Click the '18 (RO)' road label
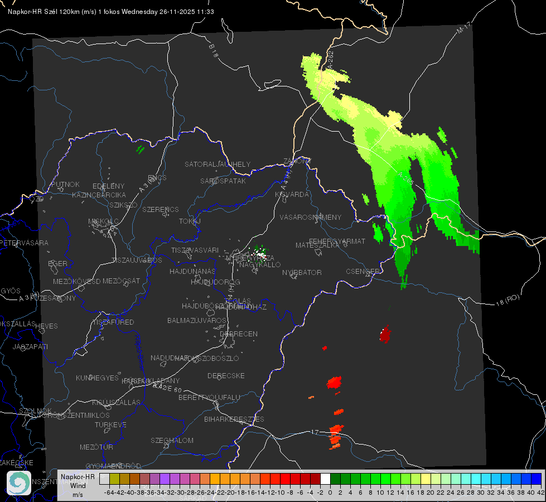Screen dimensions: 546x502 tap(508, 300)
